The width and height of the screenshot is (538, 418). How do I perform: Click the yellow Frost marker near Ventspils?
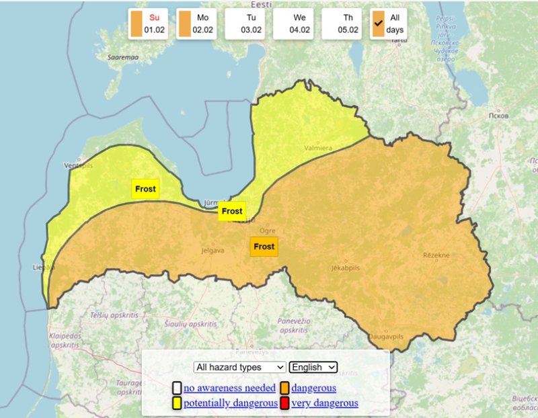point(145,189)
